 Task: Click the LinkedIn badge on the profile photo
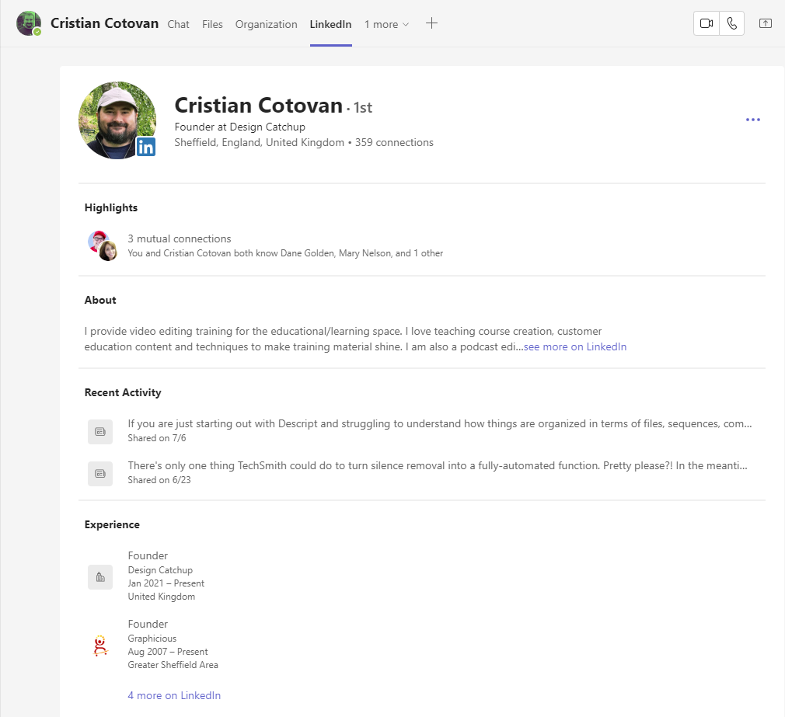[x=146, y=146]
